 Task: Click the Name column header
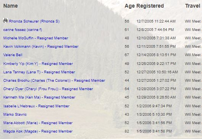click(11, 6)
